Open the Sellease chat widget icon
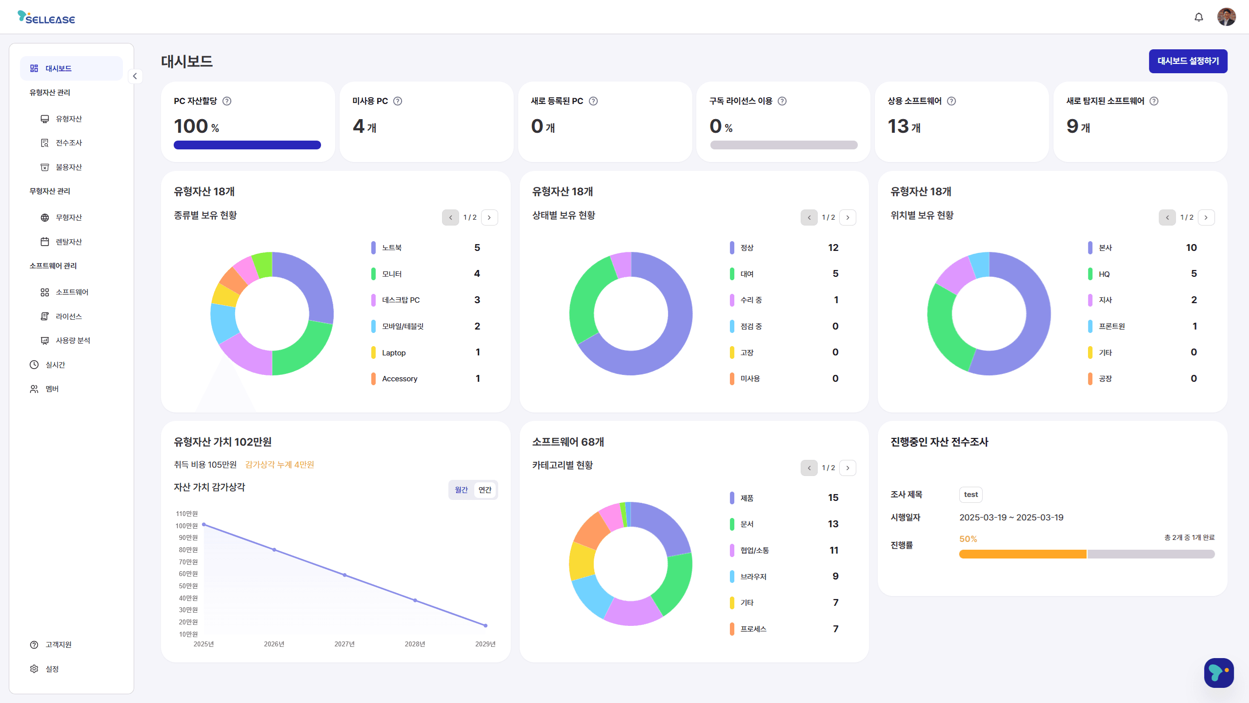 pyautogui.click(x=1218, y=672)
